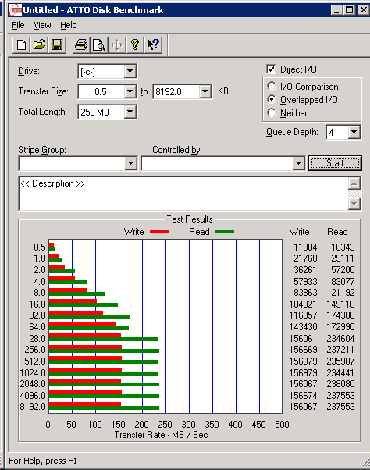The image size is (370, 470).
Task: Open the View menu
Action: point(42,26)
